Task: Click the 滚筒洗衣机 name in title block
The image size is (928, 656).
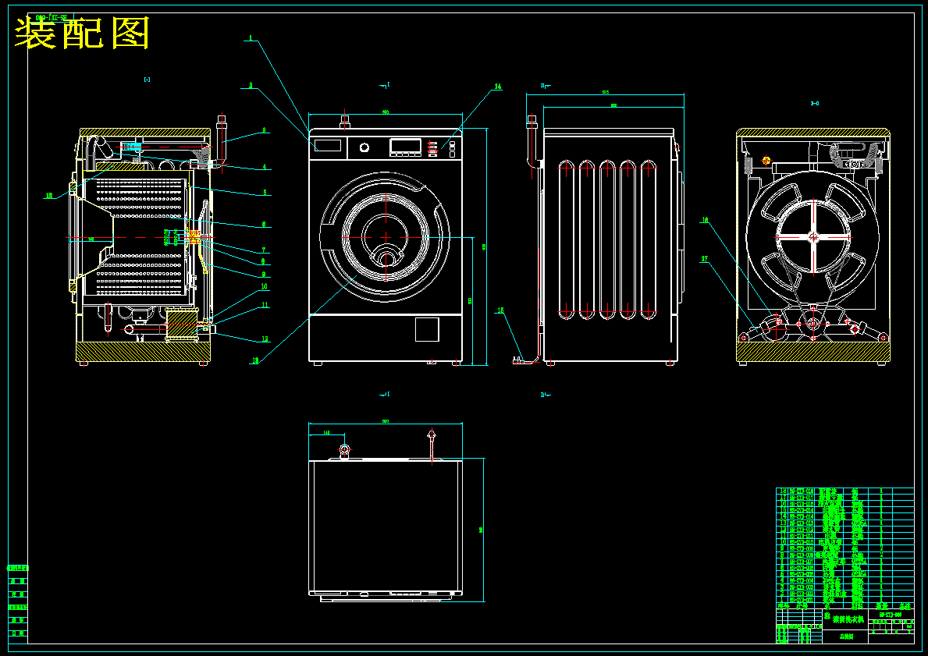Action: pos(848,620)
